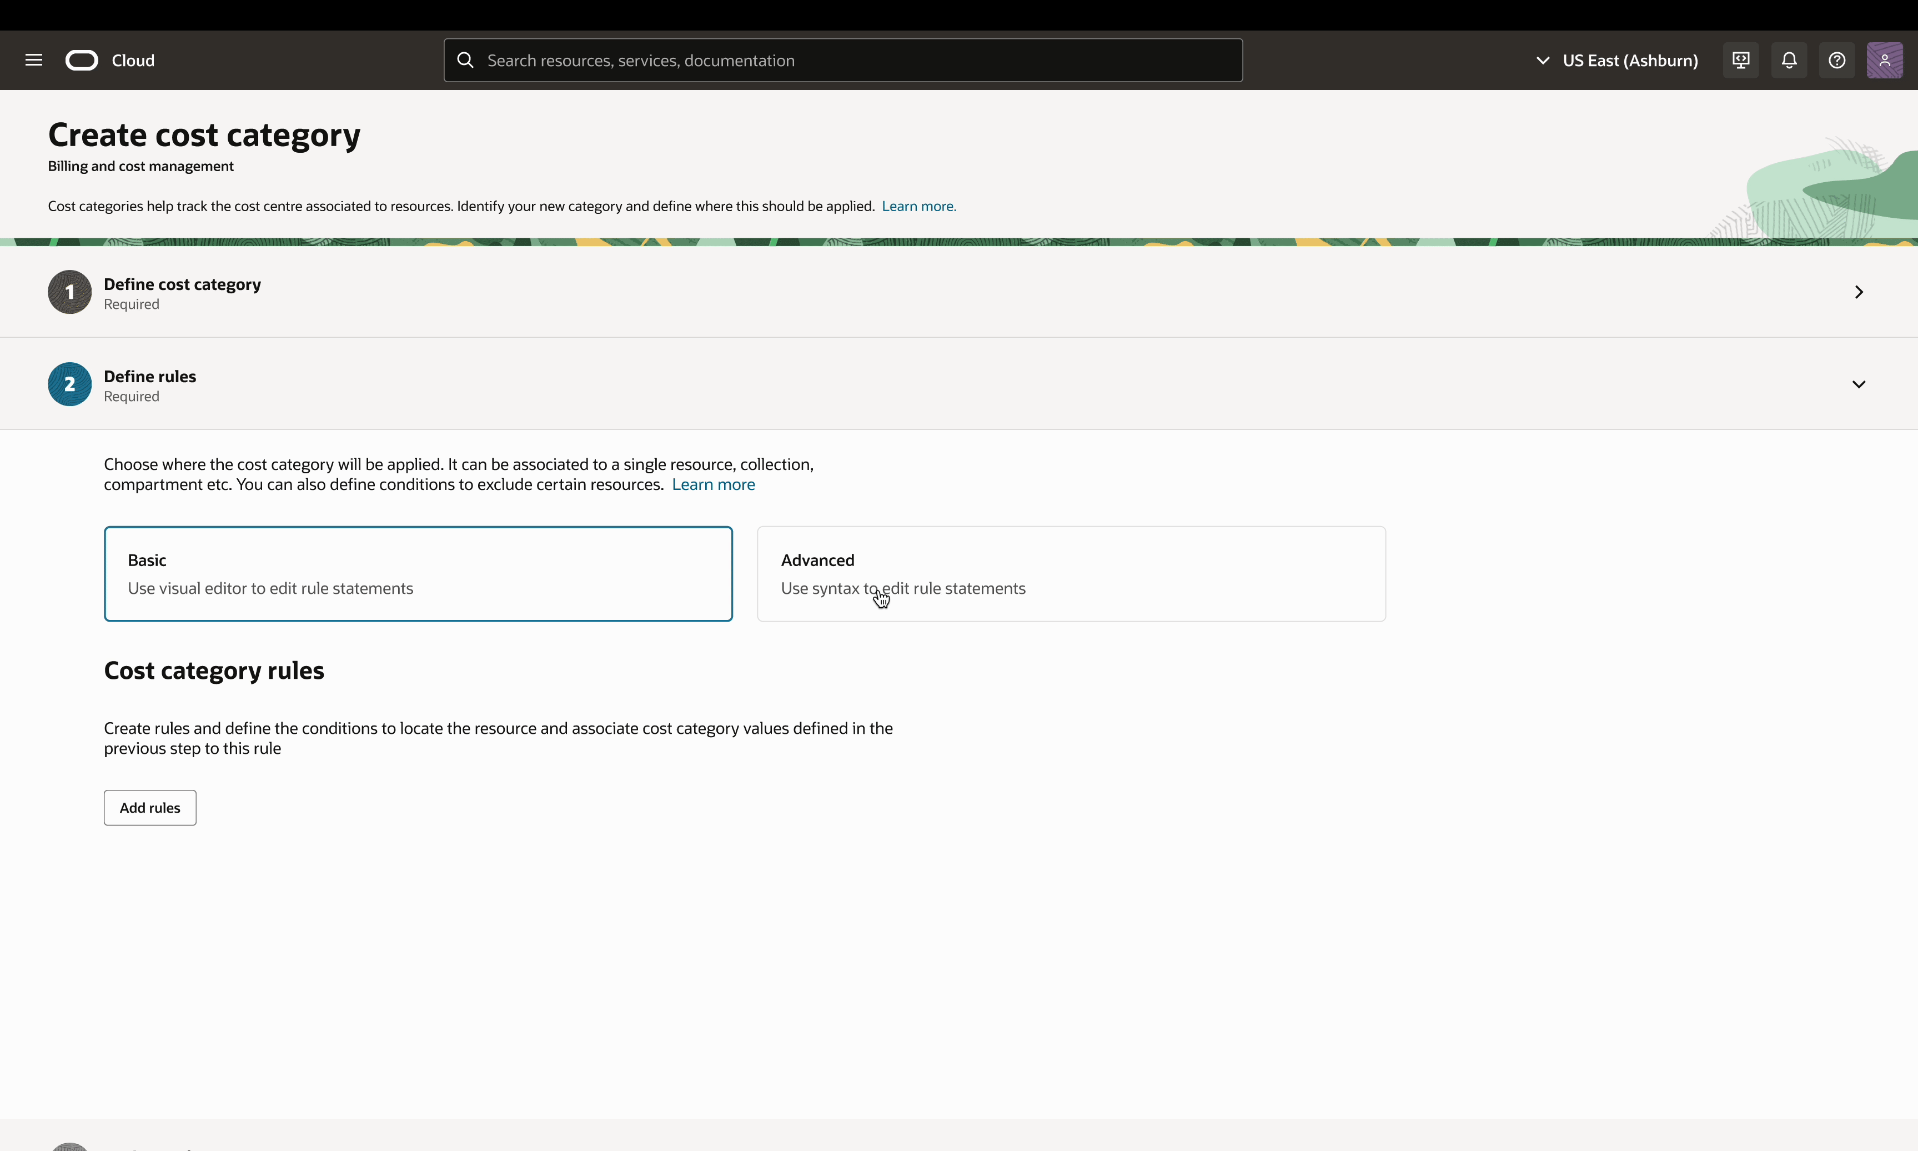The height and width of the screenshot is (1151, 1918).
Task: Click the Define cost category step title
Action: coord(182,284)
